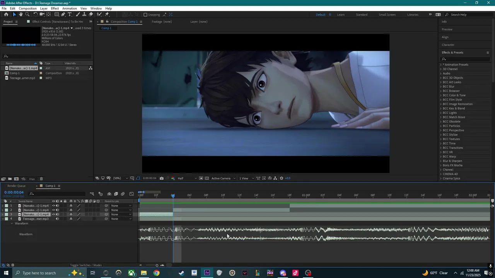Select the Rectangle shape tool
Viewport: 495px width, 278px height.
(57, 14)
